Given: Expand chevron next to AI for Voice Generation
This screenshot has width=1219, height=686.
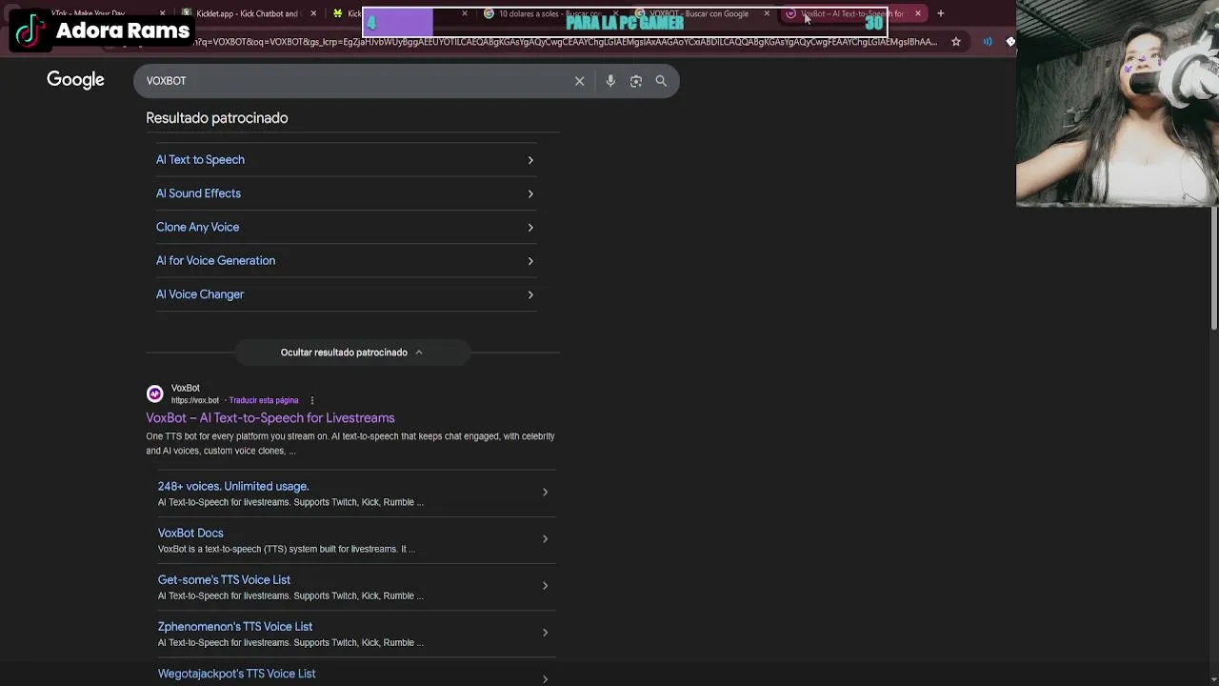Looking at the screenshot, I should [x=530, y=261].
